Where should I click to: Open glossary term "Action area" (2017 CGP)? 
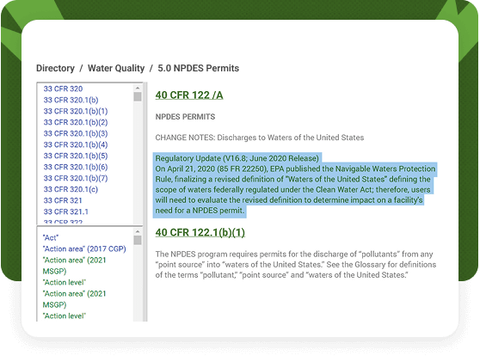[84, 248]
